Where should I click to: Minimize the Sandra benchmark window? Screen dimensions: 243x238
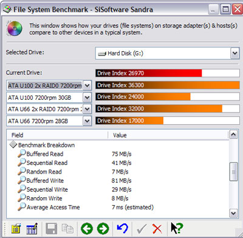tap(213, 10)
